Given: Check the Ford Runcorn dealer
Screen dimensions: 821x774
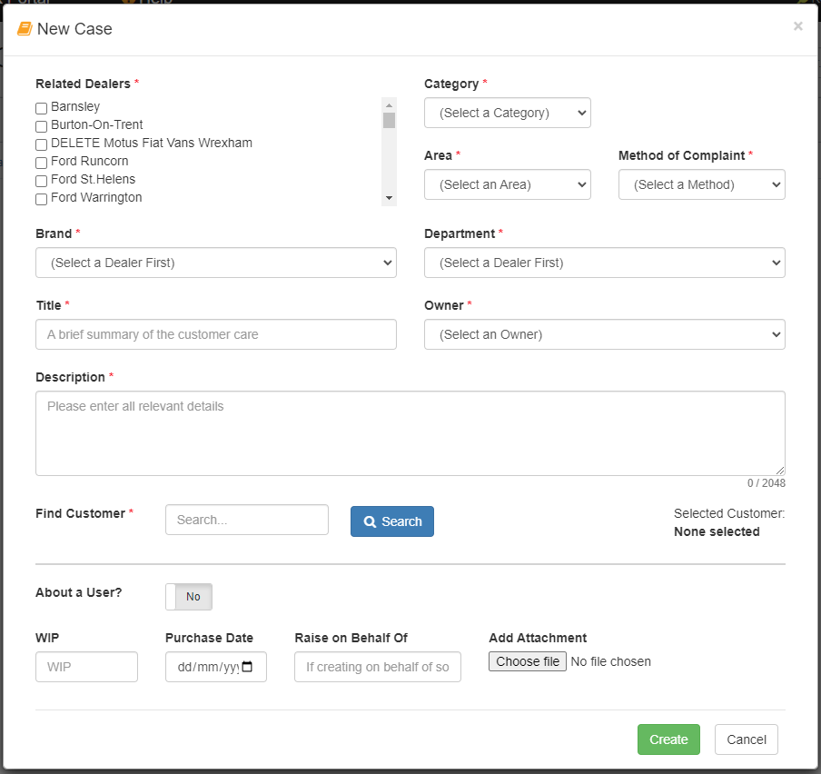Looking at the screenshot, I should (x=42, y=163).
